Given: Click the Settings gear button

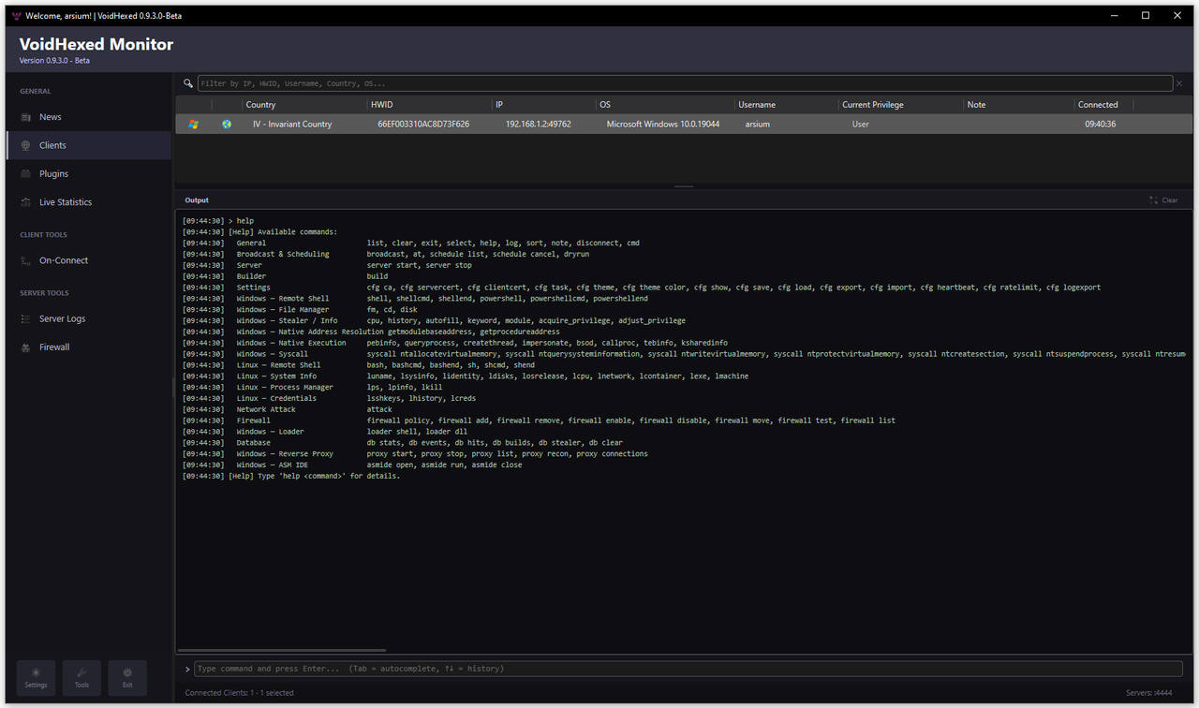Looking at the screenshot, I should [x=36, y=677].
